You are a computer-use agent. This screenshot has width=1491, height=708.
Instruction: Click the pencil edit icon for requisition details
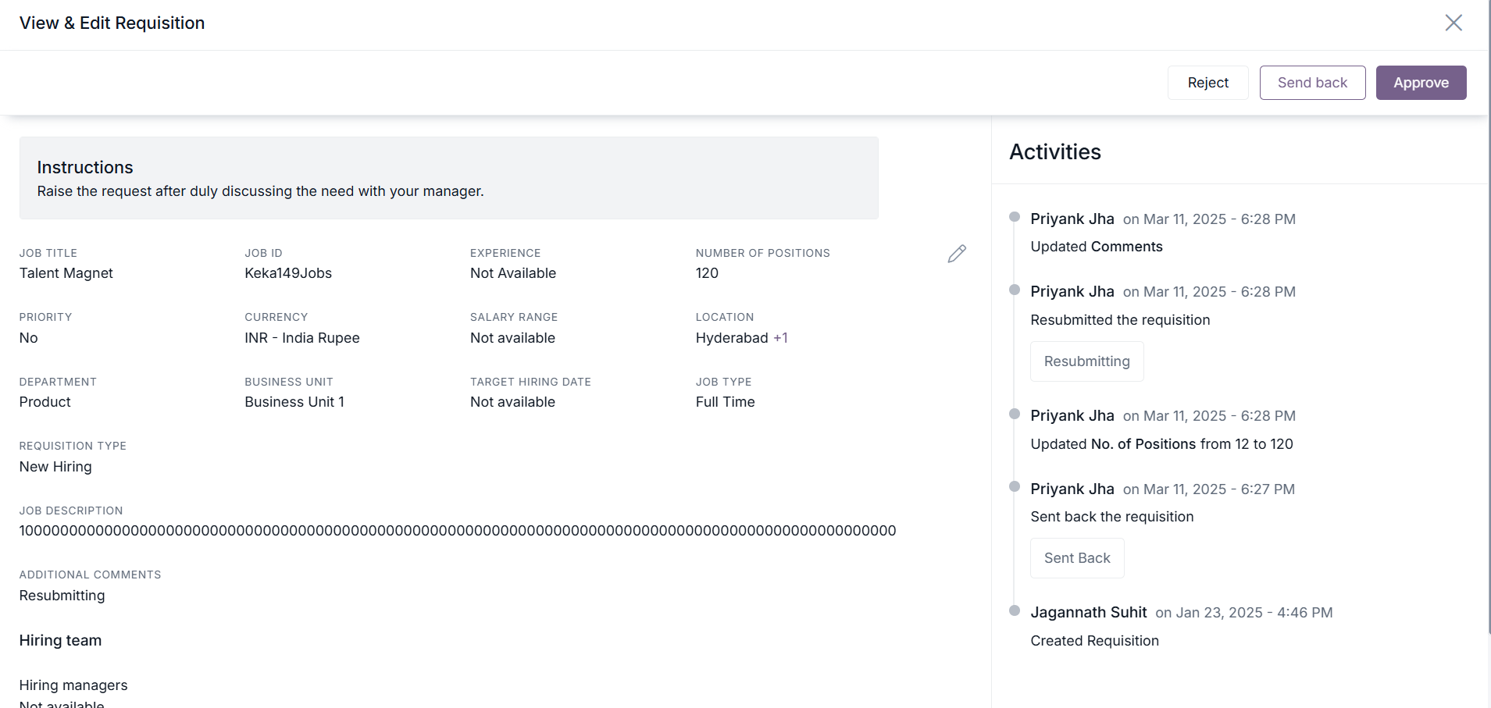pos(957,254)
